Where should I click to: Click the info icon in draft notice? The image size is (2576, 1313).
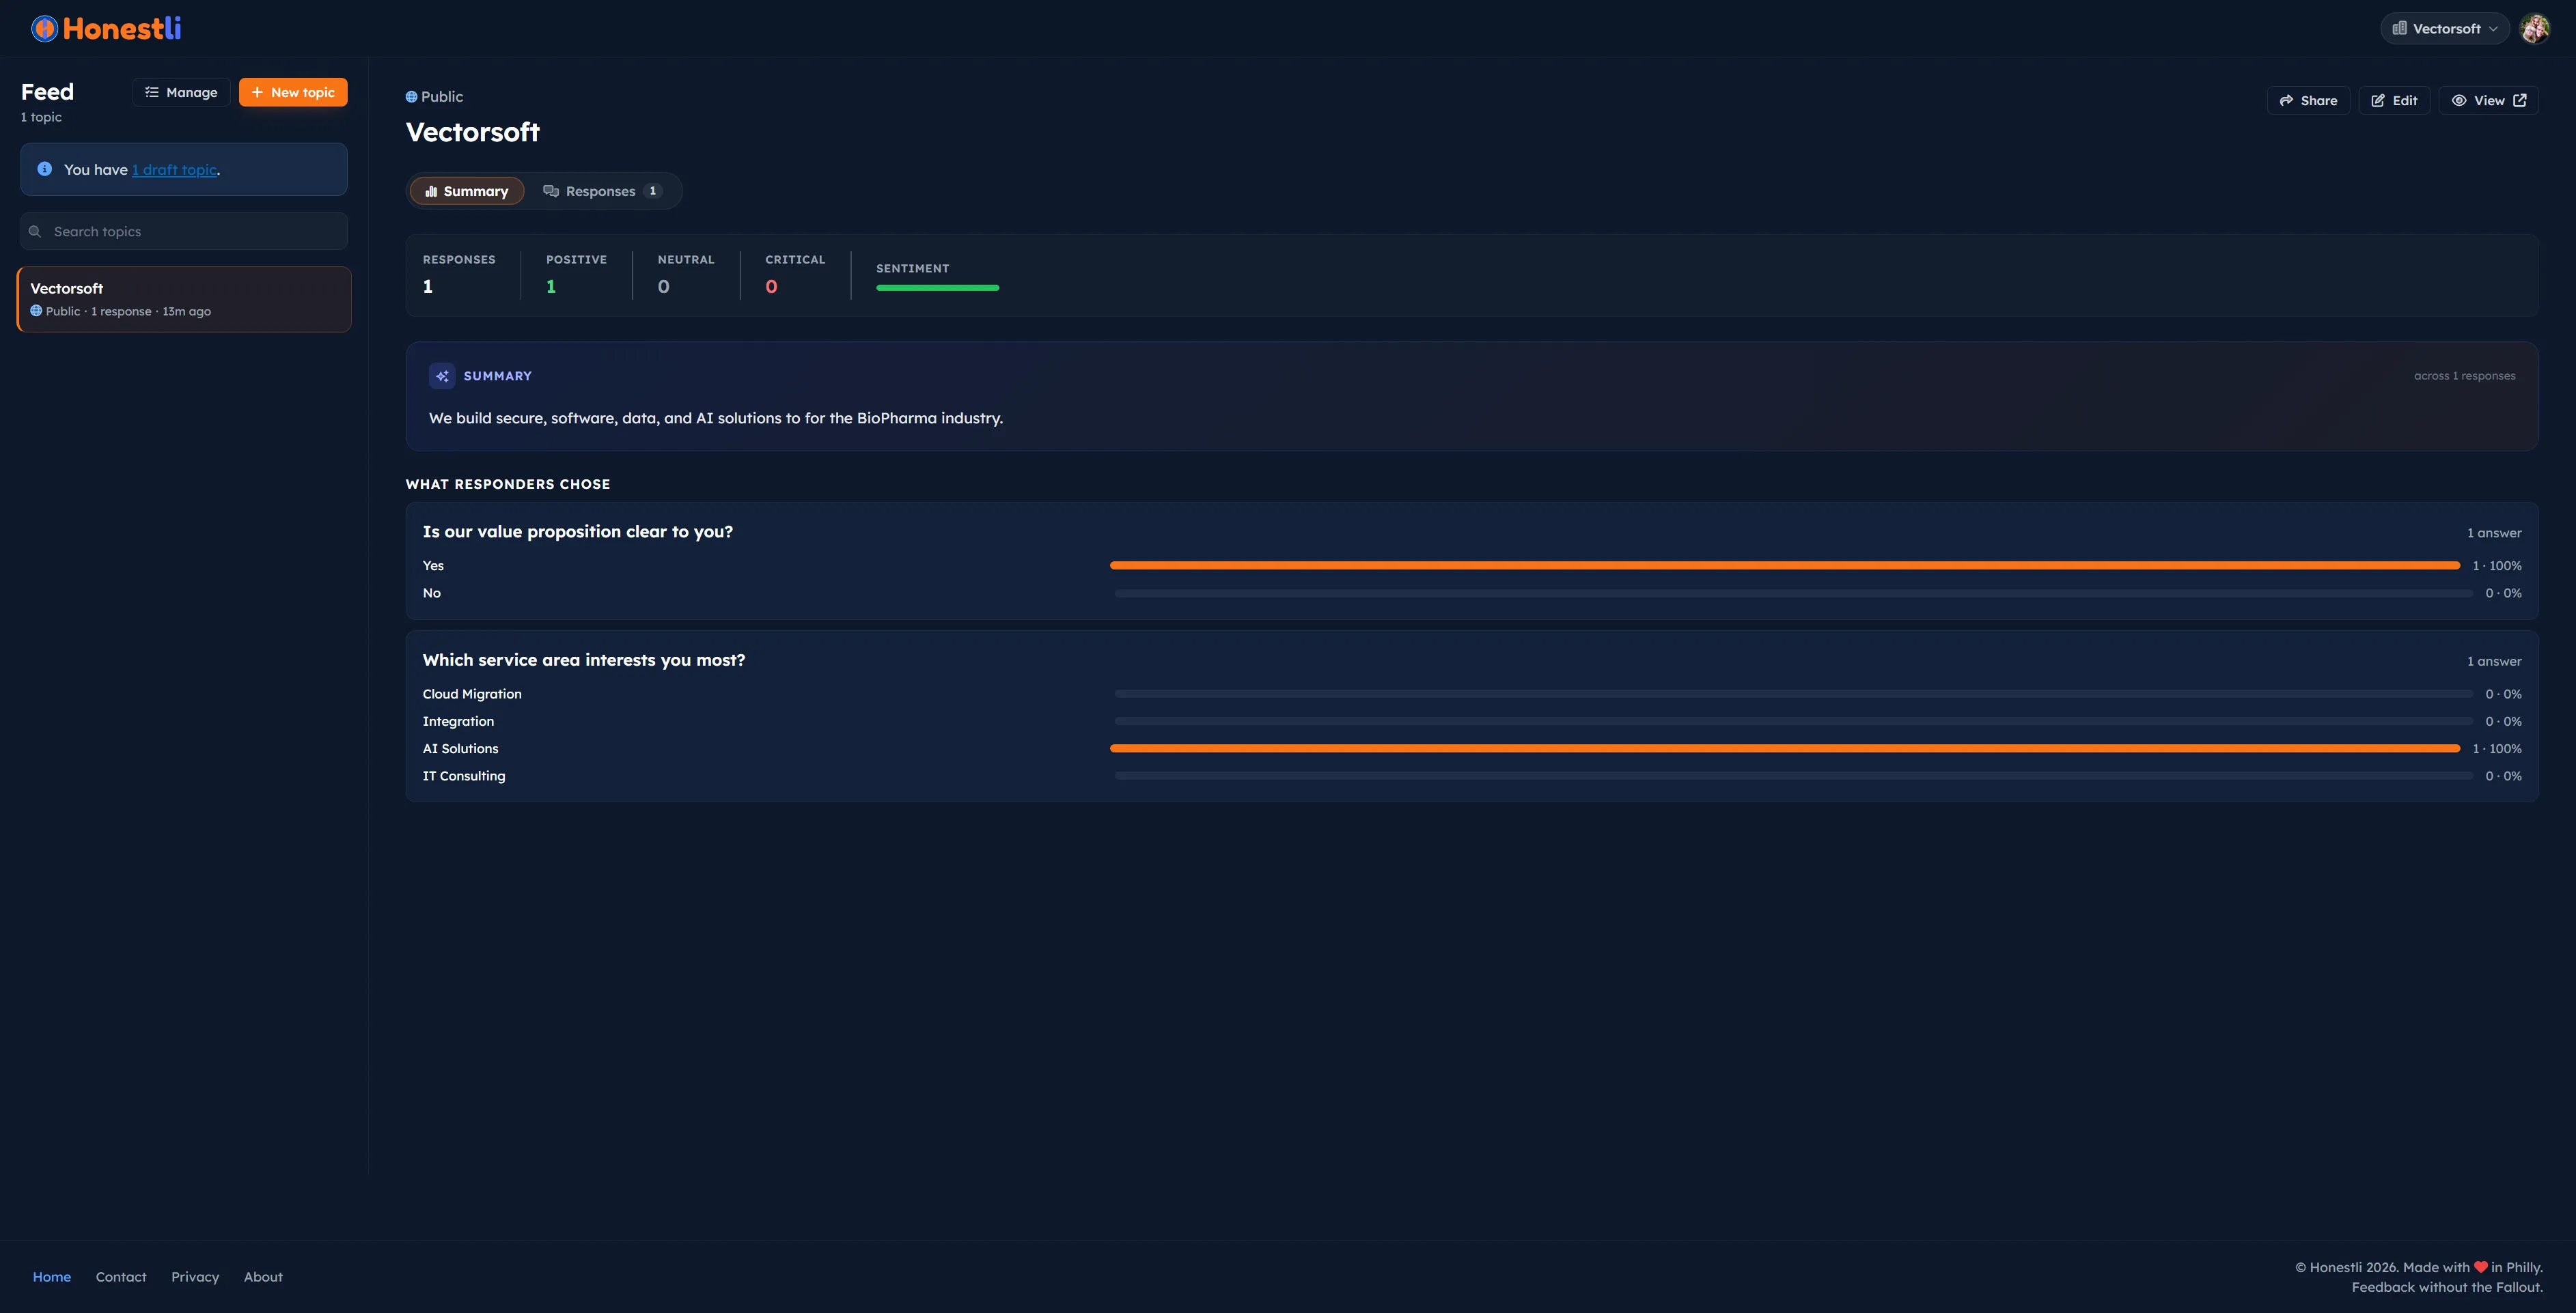point(45,169)
